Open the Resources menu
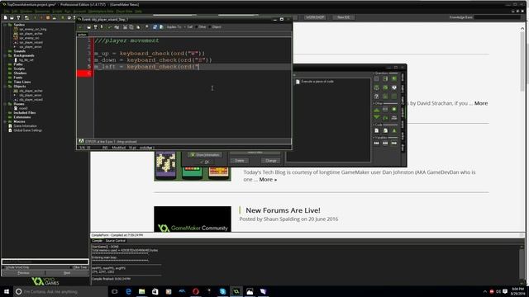 pos(42,12)
